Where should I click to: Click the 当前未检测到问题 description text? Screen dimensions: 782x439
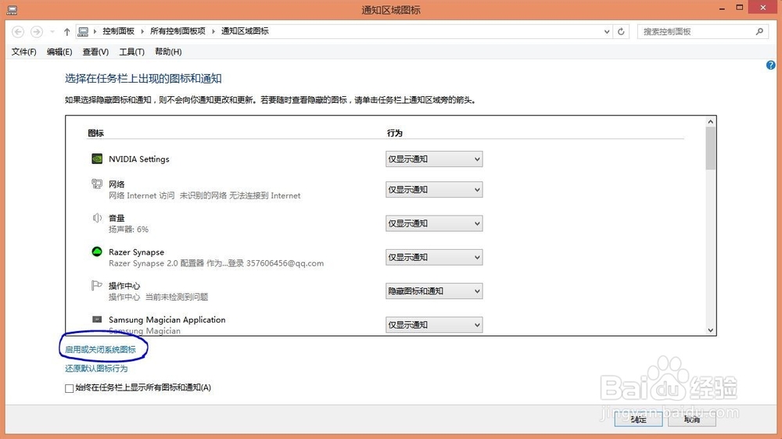(x=177, y=297)
